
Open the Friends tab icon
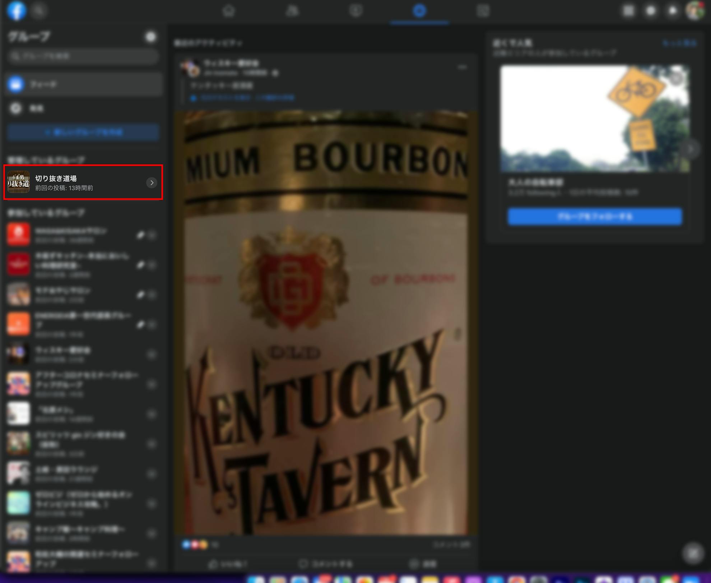click(292, 11)
